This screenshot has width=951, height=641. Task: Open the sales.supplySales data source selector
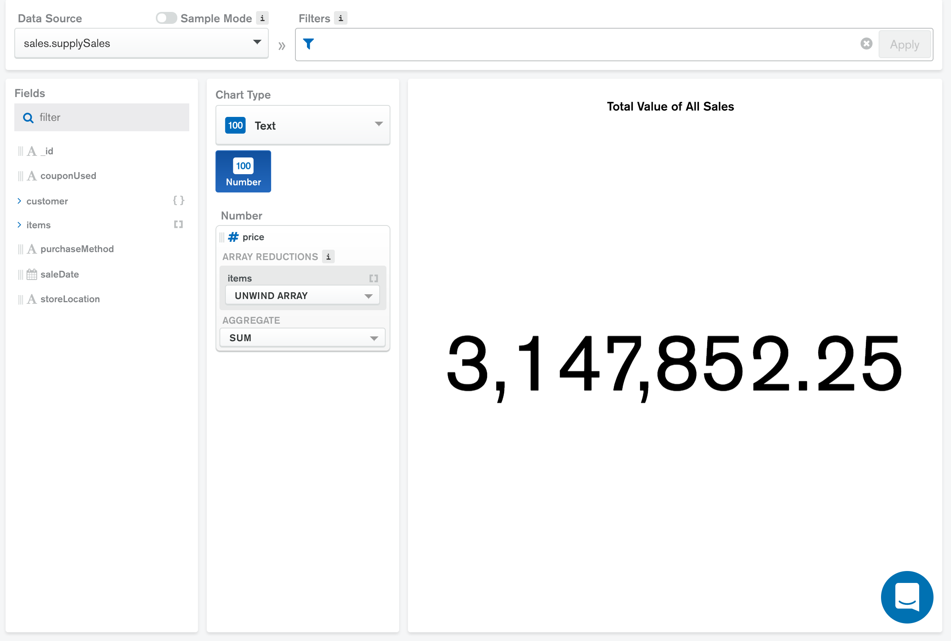(x=141, y=43)
